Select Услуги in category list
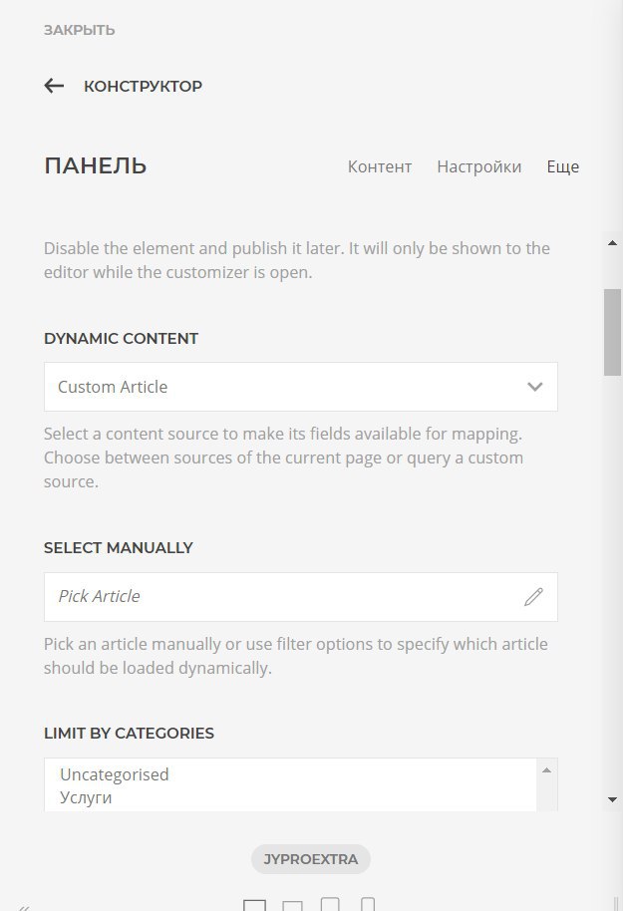The image size is (623, 911). pos(86,797)
